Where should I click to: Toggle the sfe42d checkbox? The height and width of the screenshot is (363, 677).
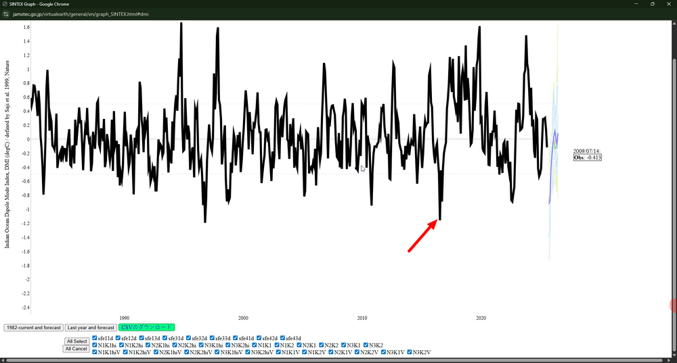[x=259, y=338]
